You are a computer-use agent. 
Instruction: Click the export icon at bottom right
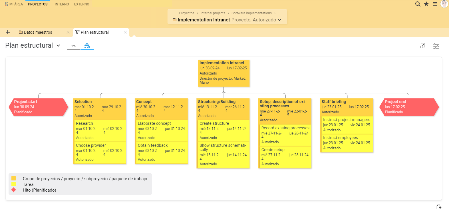point(439,207)
